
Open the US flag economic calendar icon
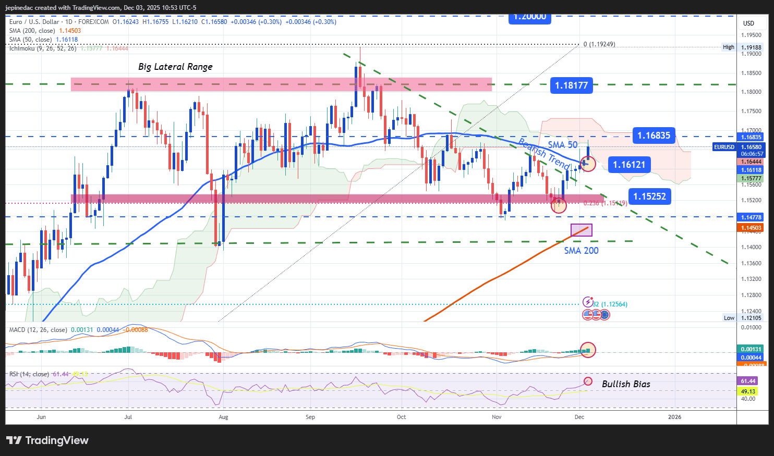pyautogui.click(x=588, y=315)
